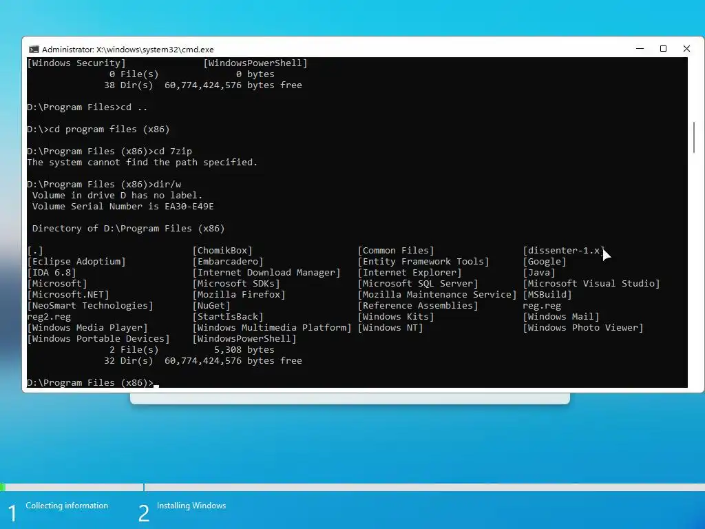The image size is (705, 529).
Task: Click the '[Windows NT]' directory entry
Action: tap(390, 327)
